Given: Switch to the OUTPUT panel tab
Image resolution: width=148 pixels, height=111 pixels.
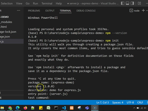Looking at the screenshot, I should [x=50, y=11].
